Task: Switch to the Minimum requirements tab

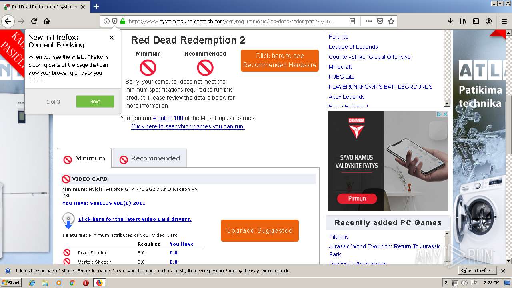Action: click(x=84, y=158)
